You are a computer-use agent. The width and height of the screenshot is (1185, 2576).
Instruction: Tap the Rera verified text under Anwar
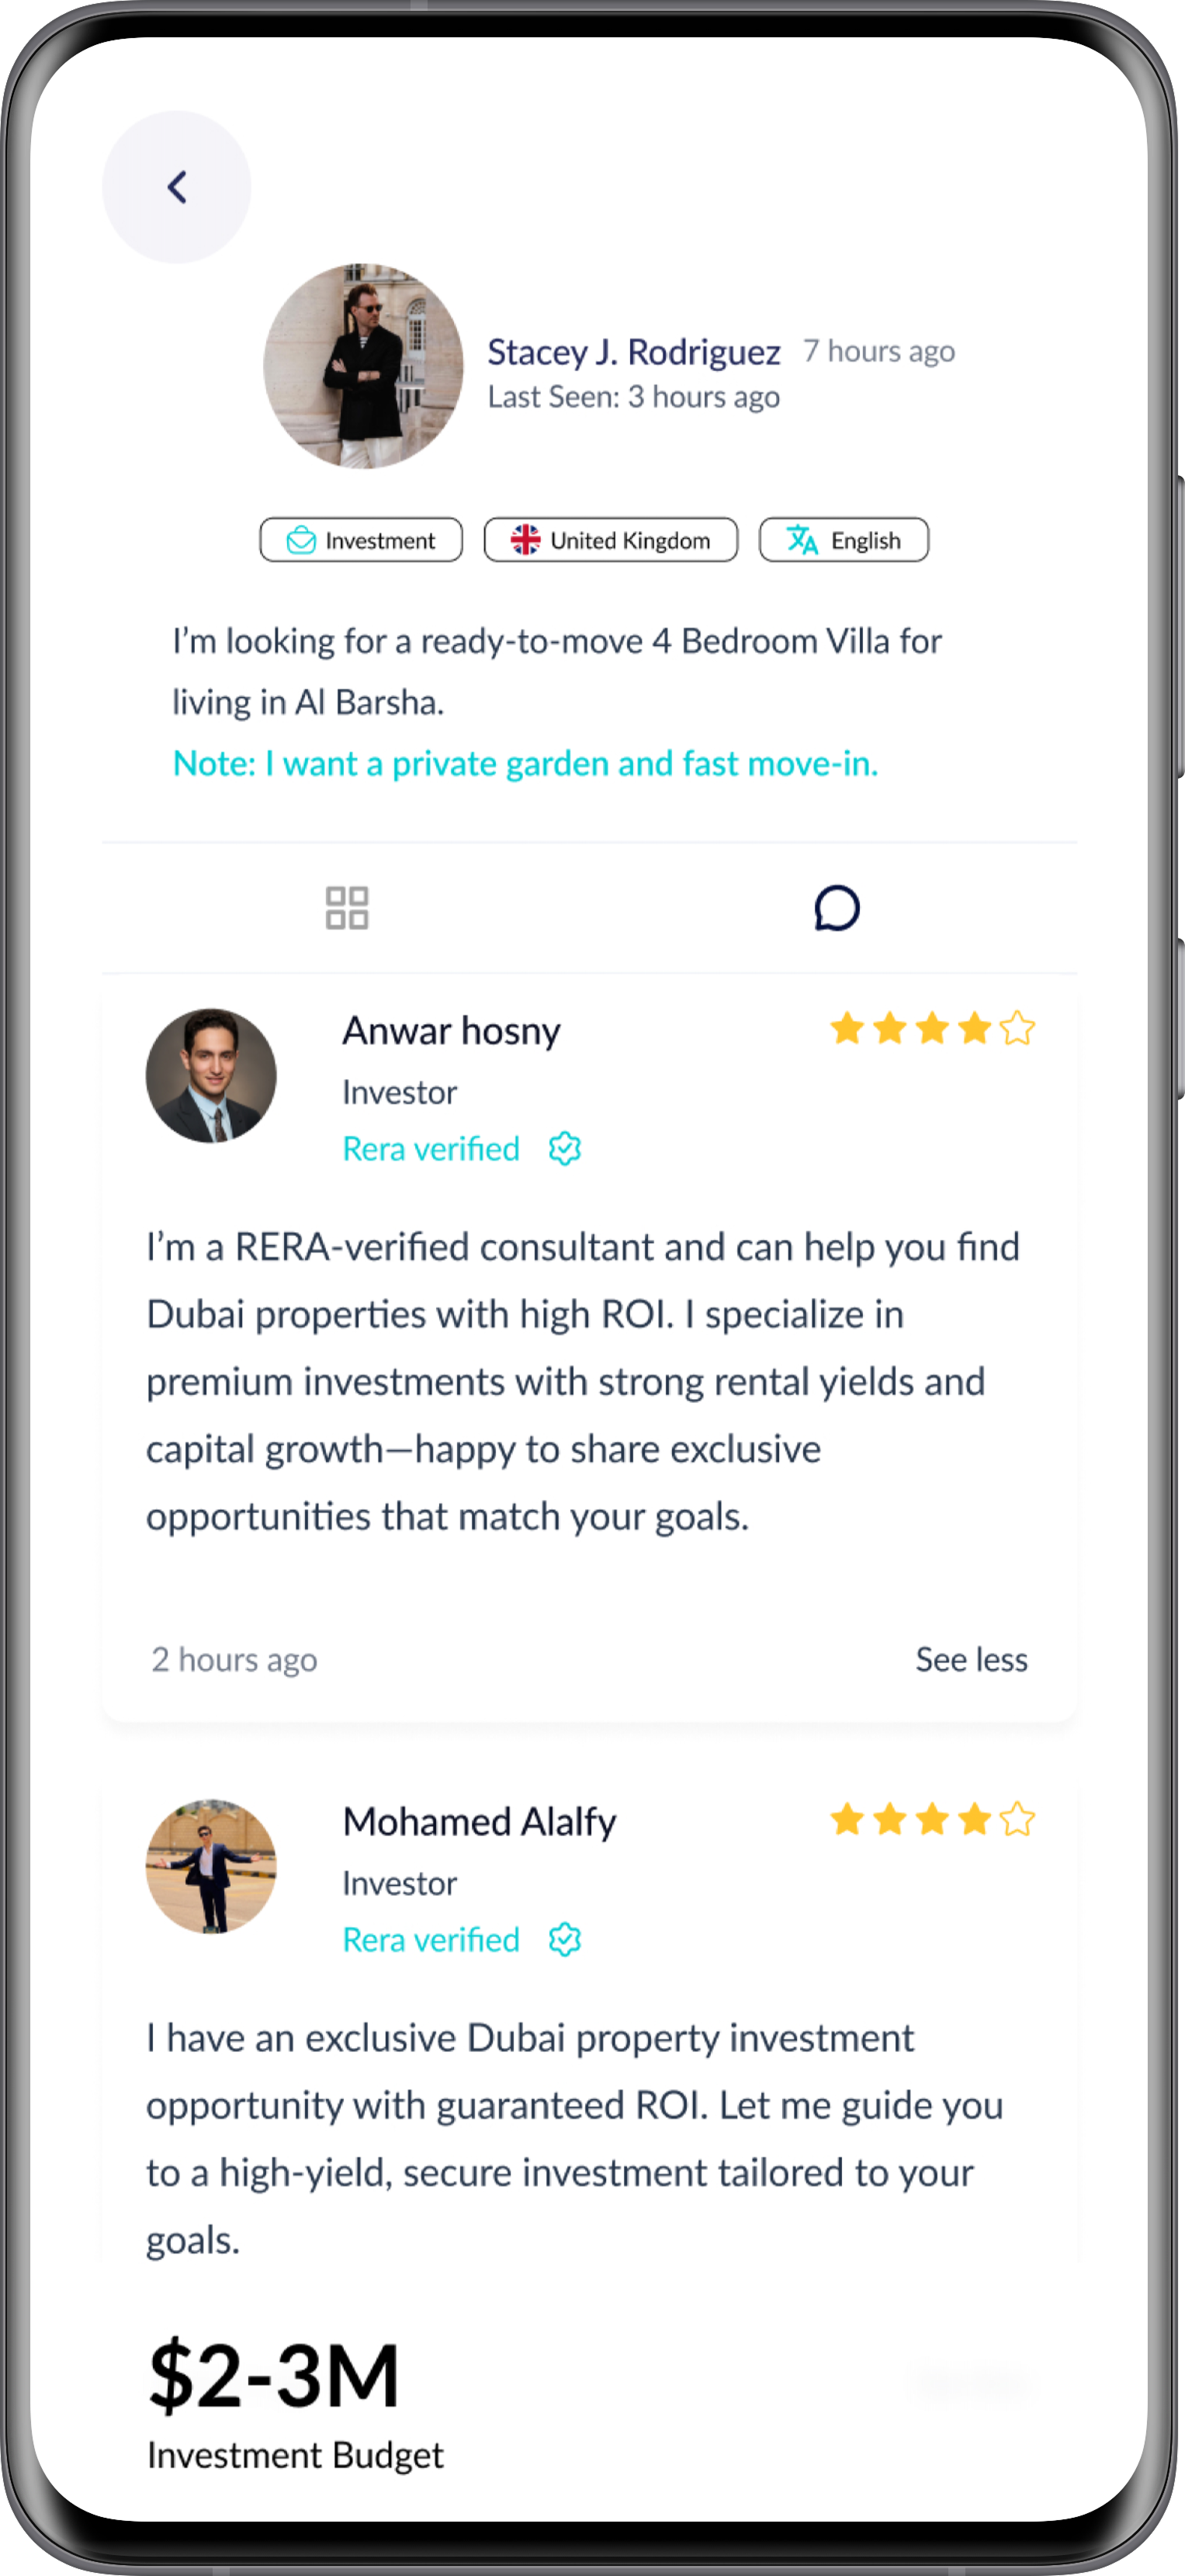click(x=431, y=1149)
